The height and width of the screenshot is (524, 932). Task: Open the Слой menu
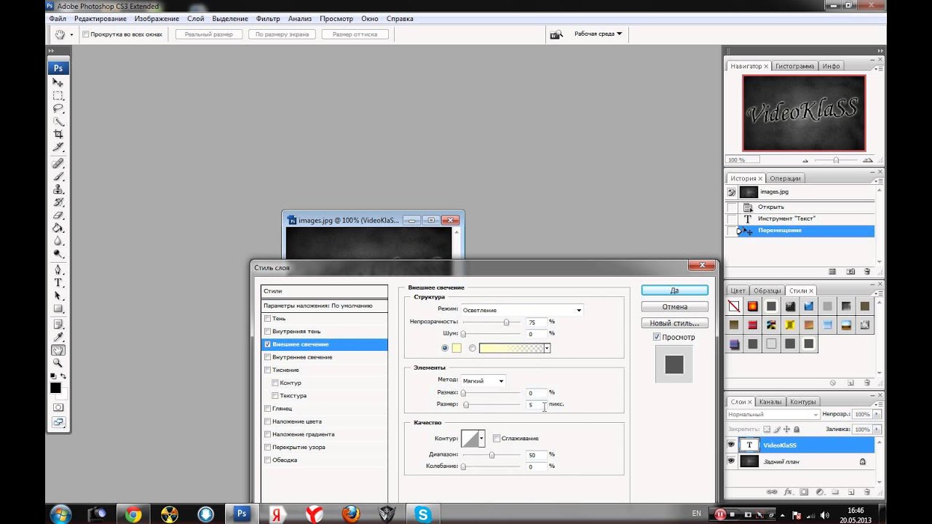click(x=195, y=18)
